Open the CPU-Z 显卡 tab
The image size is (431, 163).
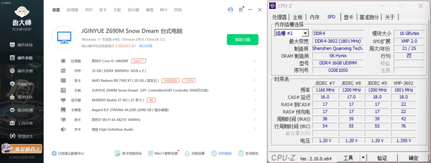point(348,17)
